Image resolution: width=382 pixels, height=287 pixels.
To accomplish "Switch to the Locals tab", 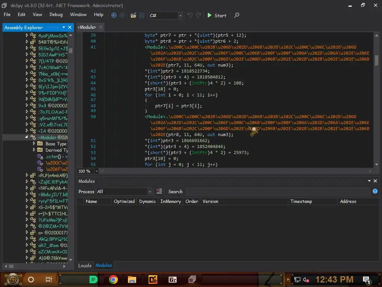I will click(85, 265).
